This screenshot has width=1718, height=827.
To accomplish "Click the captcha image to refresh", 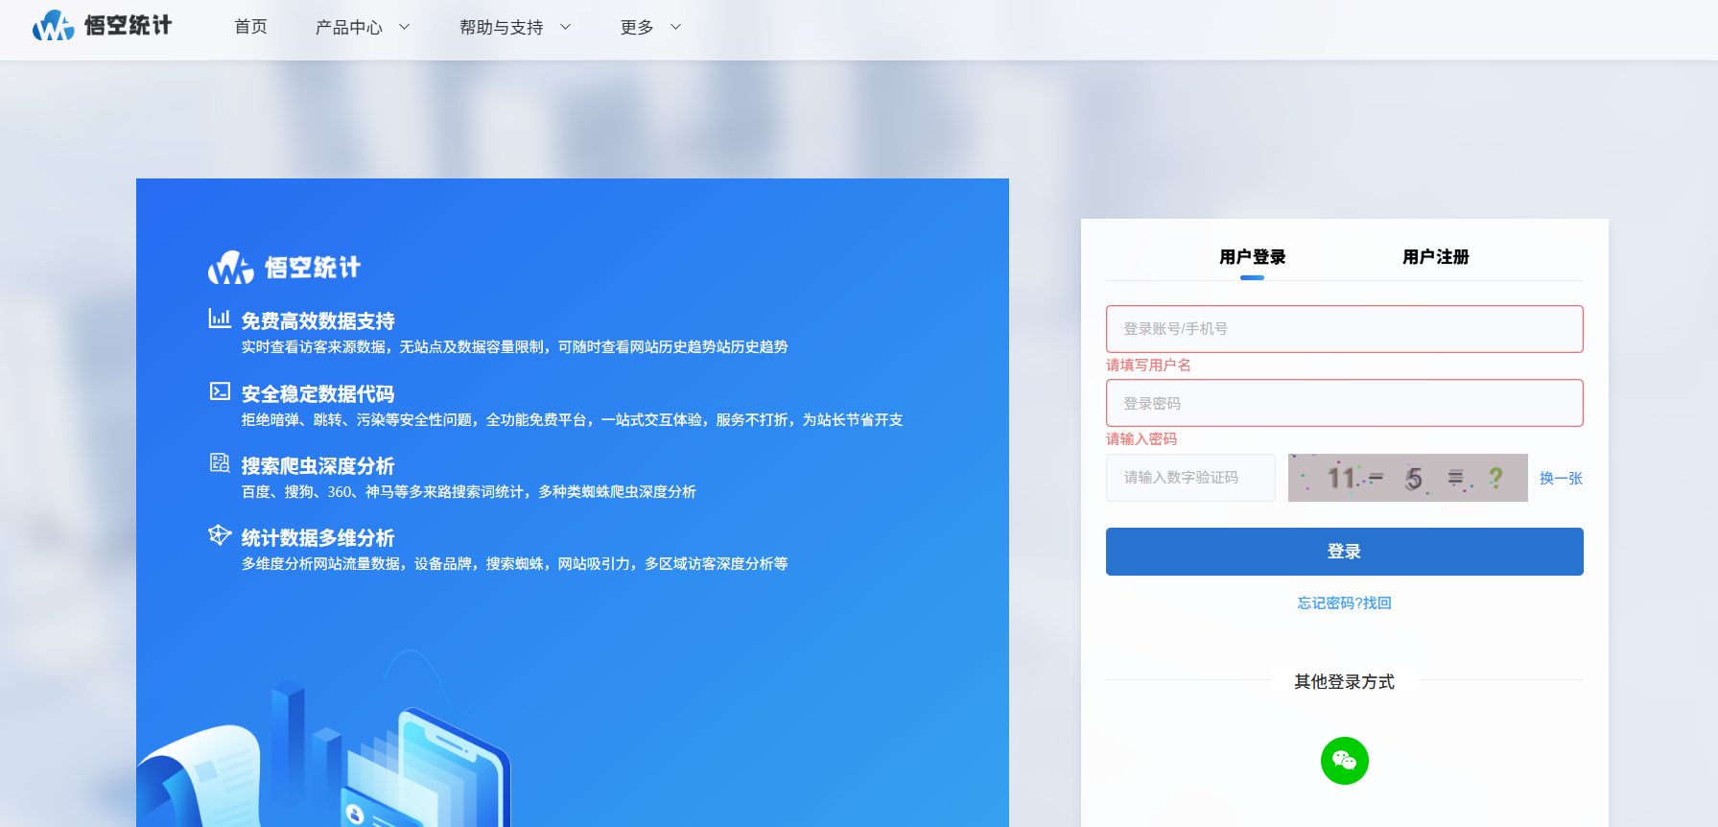I will (x=1407, y=478).
